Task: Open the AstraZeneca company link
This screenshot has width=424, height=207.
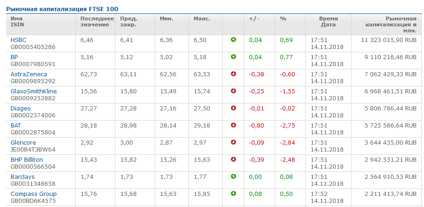Action: 29,74
